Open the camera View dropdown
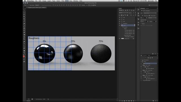 point(150,13)
